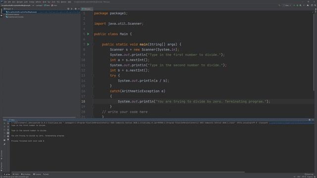
Task: Click the Build project hammer icon
Action: click(x=279, y=5)
